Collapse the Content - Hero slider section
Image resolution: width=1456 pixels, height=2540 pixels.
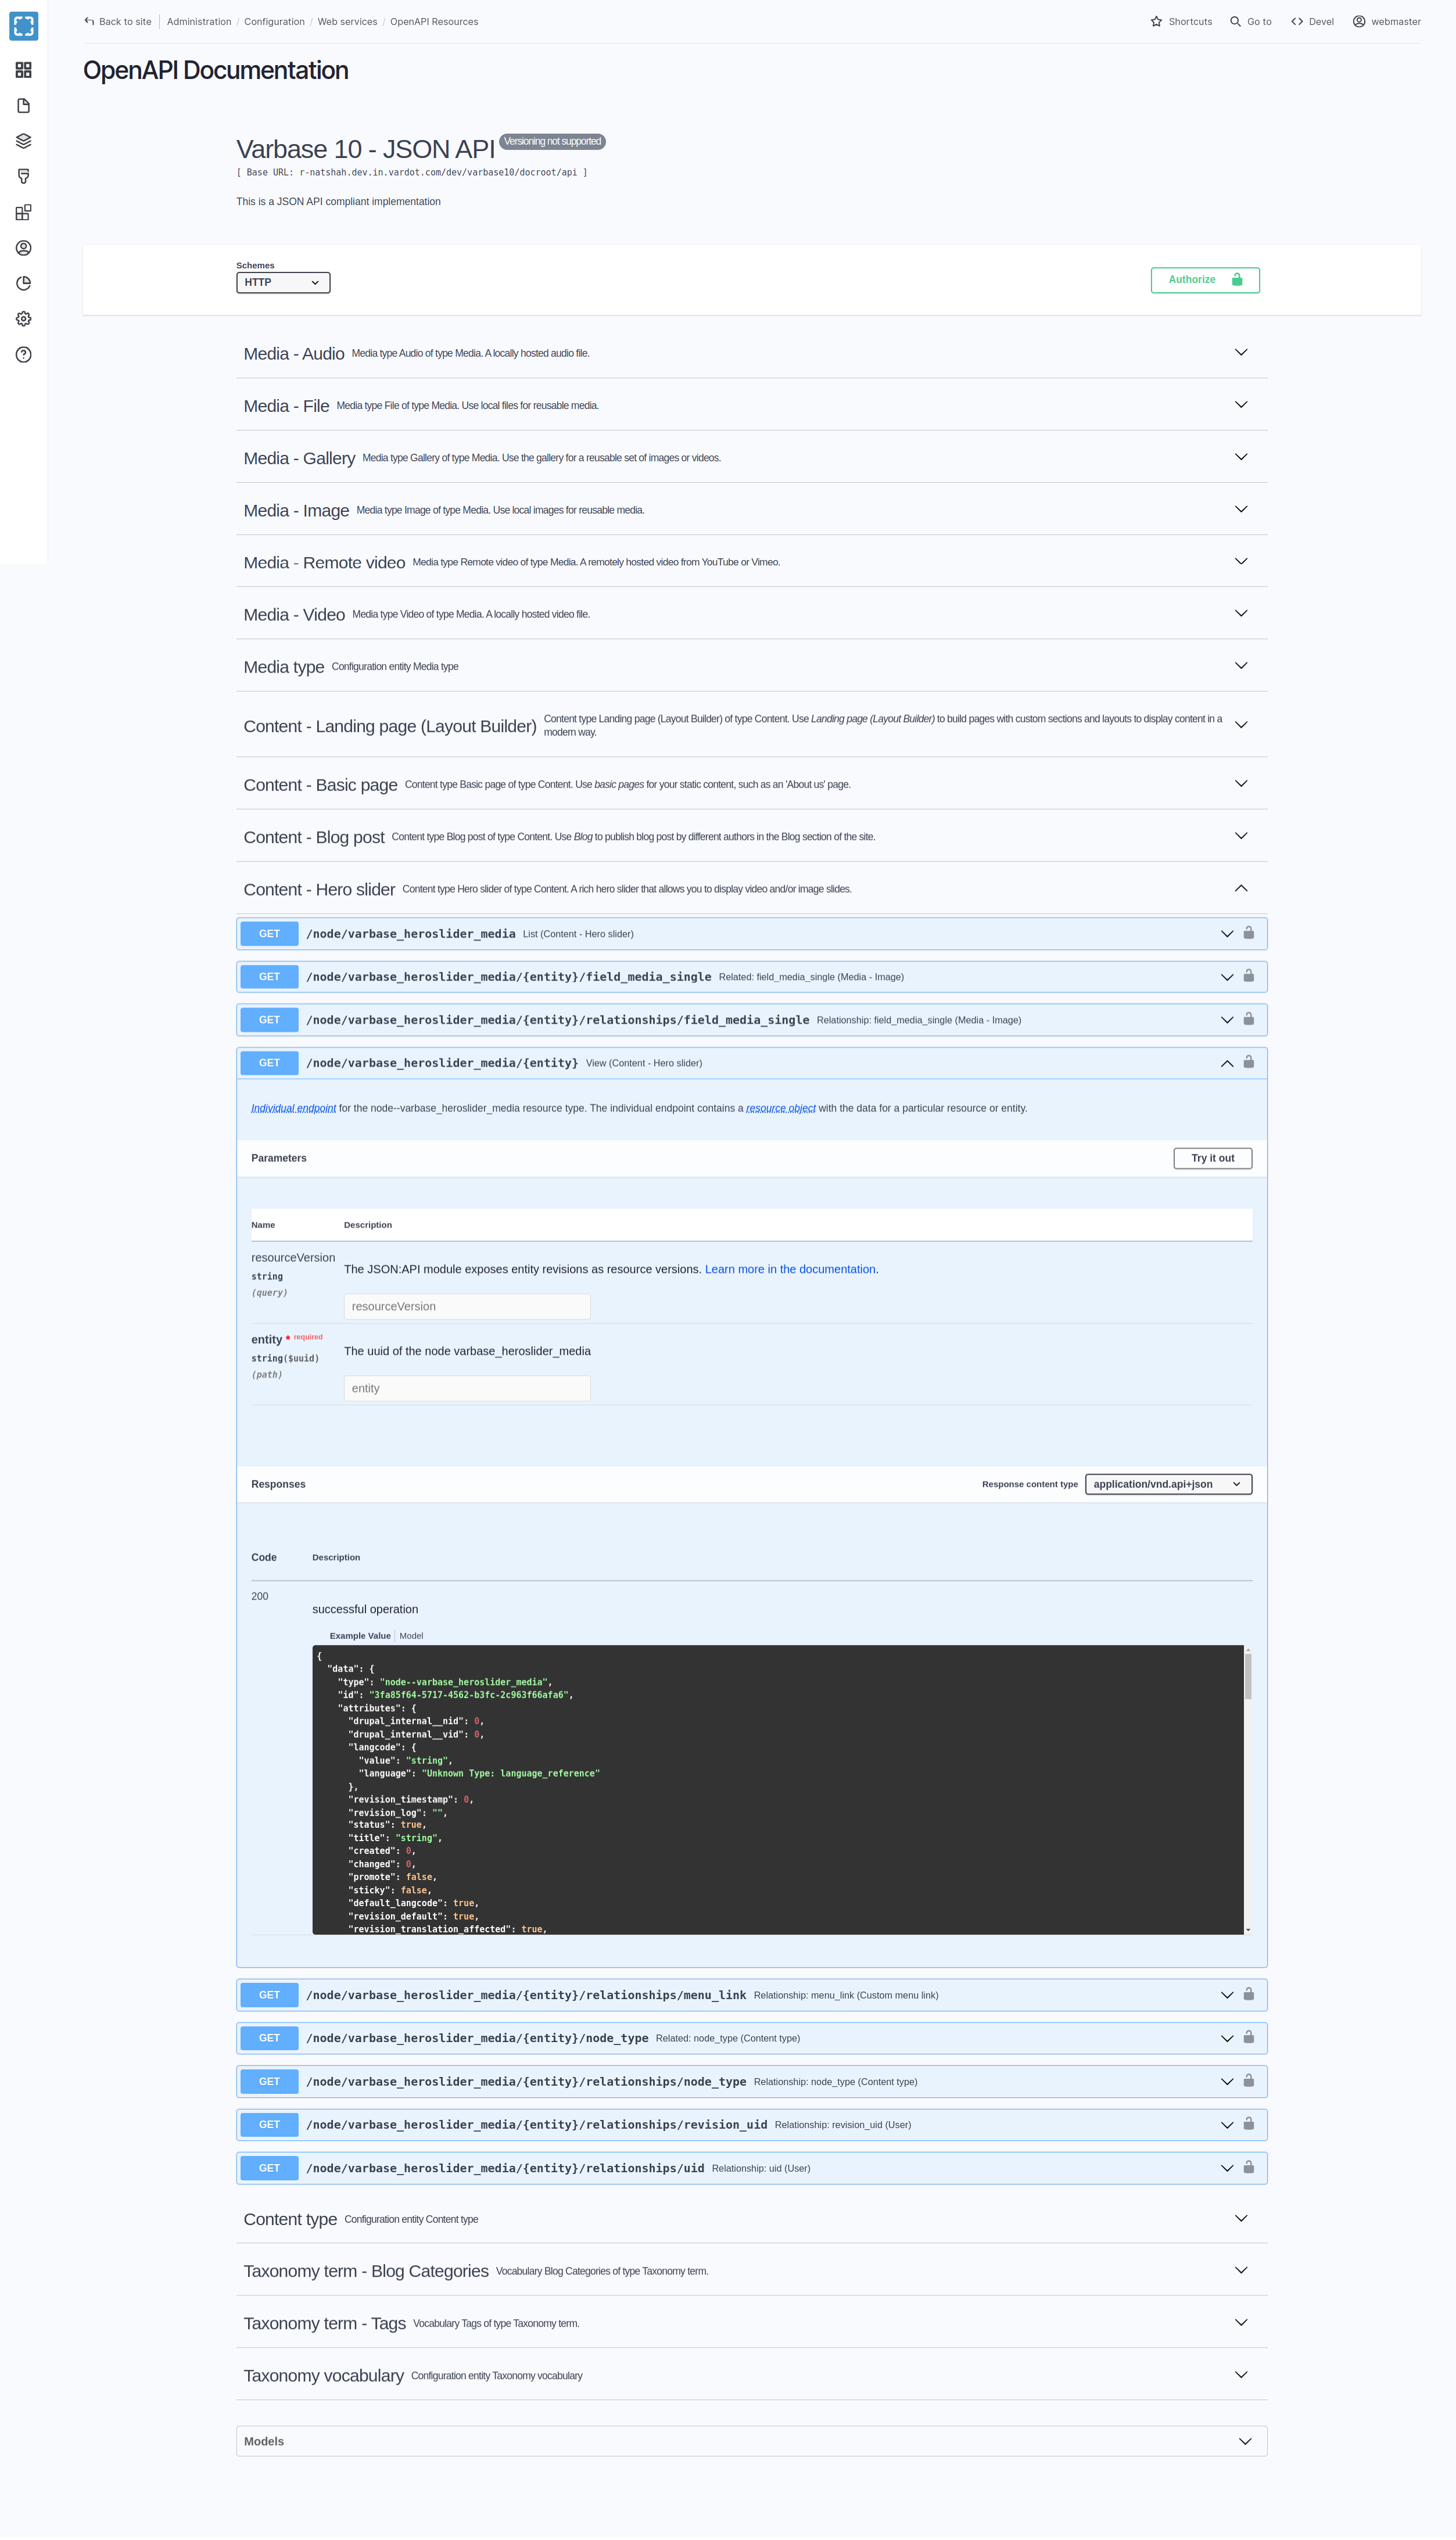pyautogui.click(x=751, y=889)
